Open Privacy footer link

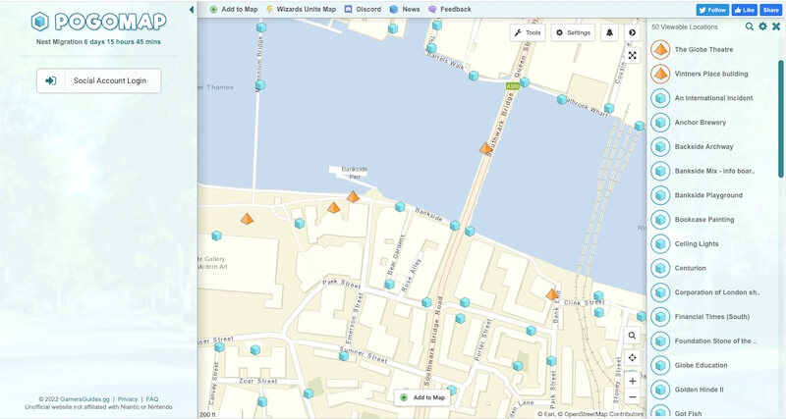128,399
